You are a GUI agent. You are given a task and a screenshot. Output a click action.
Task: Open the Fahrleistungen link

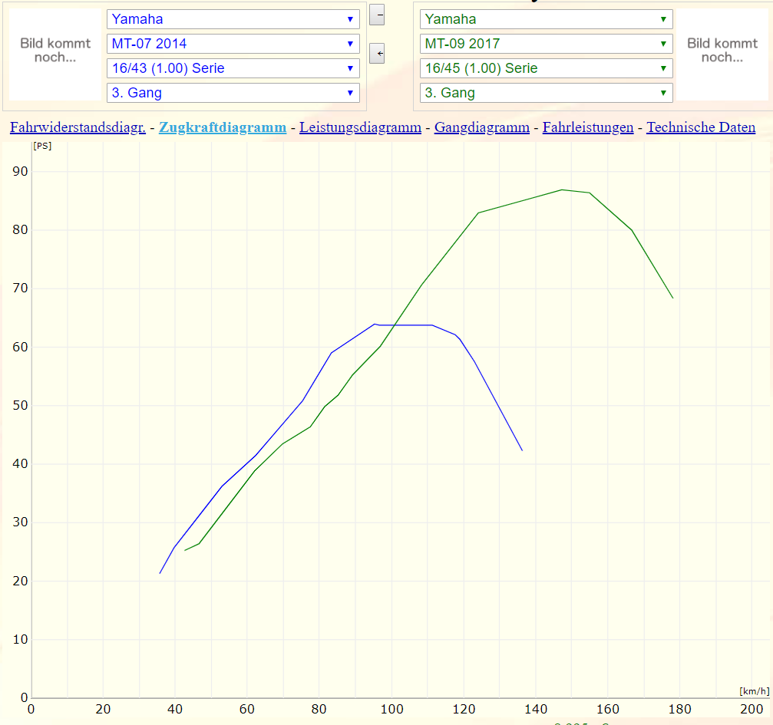tap(587, 127)
